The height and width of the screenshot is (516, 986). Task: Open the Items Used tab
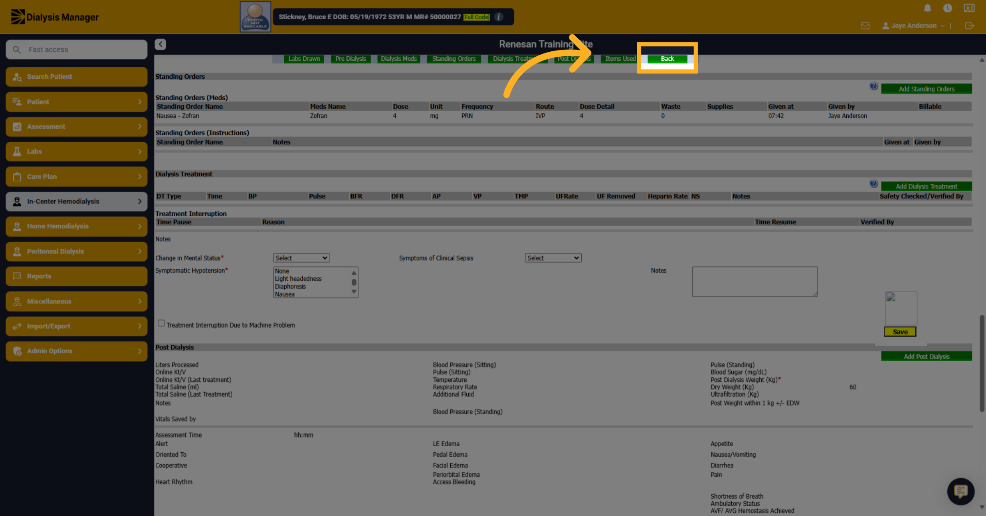[620, 59]
